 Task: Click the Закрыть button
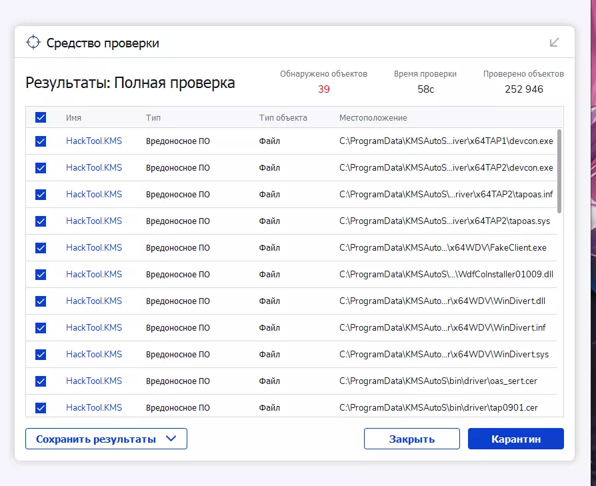[411, 439]
